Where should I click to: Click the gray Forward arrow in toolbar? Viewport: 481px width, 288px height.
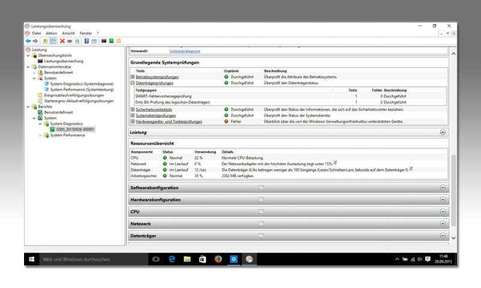click(x=35, y=41)
